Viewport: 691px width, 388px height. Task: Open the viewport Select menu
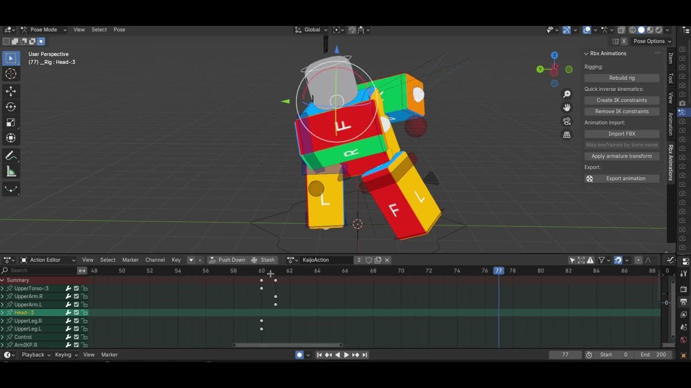(x=99, y=30)
